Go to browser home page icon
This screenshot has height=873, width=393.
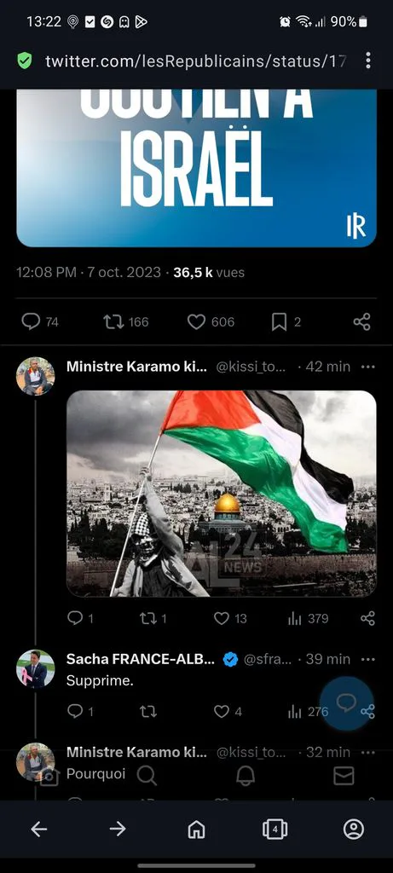tap(196, 830)
